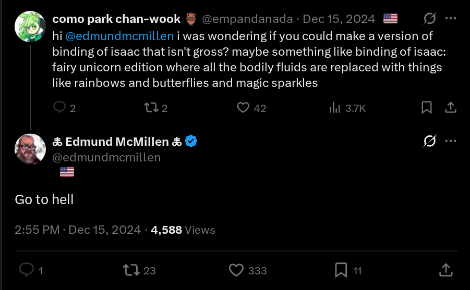Image resolution: width=470 pixels, height=290 pixels.
Task: Reply to the original fairy unicorn tweet
Action: [x=60, y=108]
